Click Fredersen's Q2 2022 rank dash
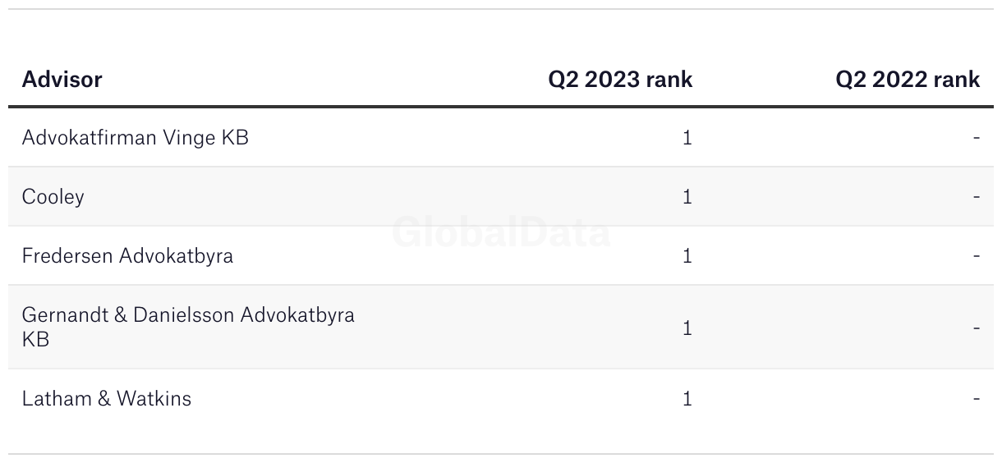1002x463 pixels. [976, 256]
